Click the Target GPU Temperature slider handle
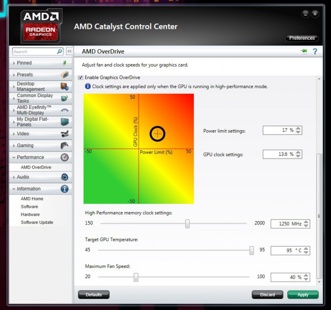 point(252,250)
